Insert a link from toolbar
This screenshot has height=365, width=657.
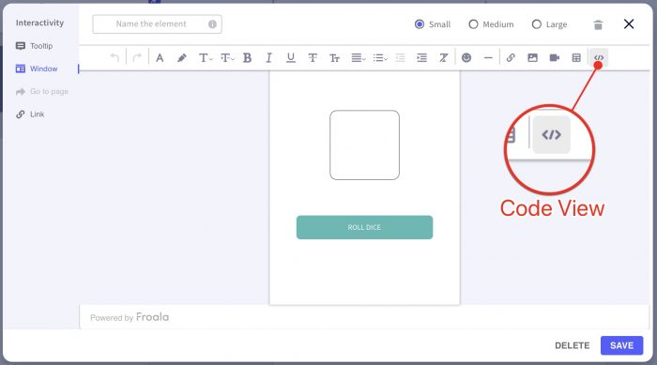(511, 58)
